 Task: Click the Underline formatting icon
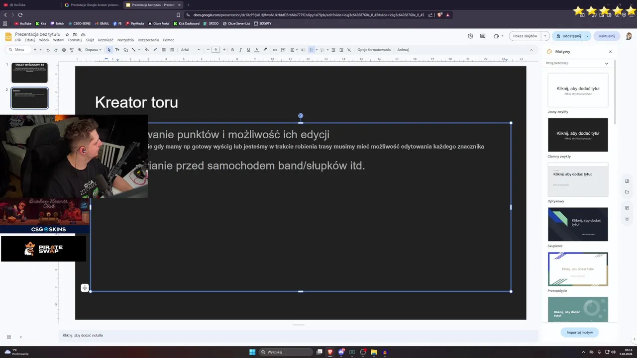pyautogui.click(x=248, y=50)
